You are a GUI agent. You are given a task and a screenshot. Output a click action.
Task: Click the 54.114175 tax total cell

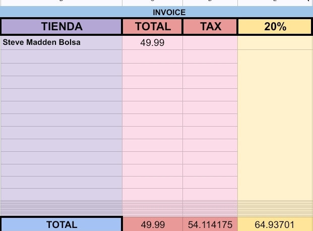[210, 224]
